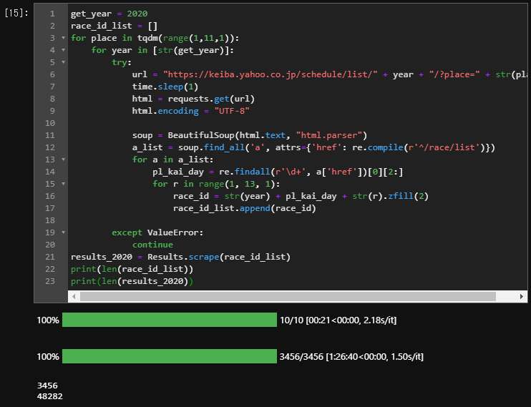Collapse the 'for a in a_list' block at line 13

coord(63,160)
